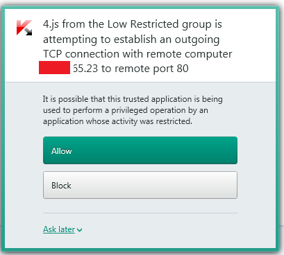This screenshot has width=284, height=255.
Task: Click the trusted application warning paragraph
Action: [x=133, y=110]
